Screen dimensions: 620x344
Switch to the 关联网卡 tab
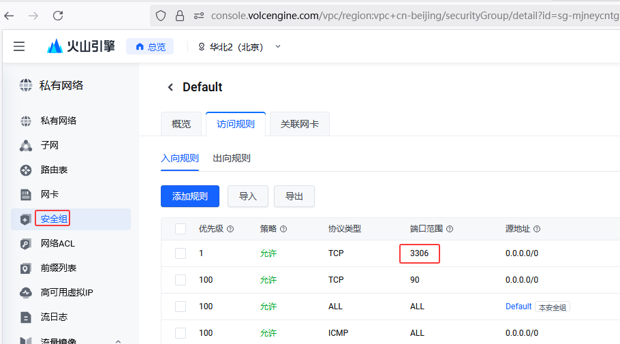[299, 124]
